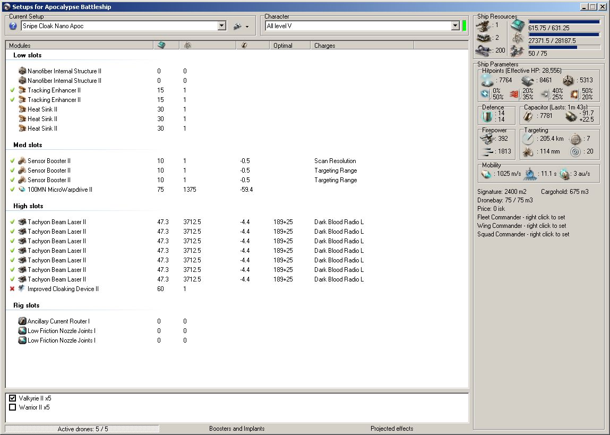Viewport: 610px width, 435px height.
Task: Click the shield hitpoints icon
Action: click(x=487, y=80)
